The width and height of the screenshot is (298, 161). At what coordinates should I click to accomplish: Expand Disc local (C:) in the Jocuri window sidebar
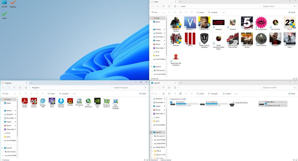(x=152, y=70)
